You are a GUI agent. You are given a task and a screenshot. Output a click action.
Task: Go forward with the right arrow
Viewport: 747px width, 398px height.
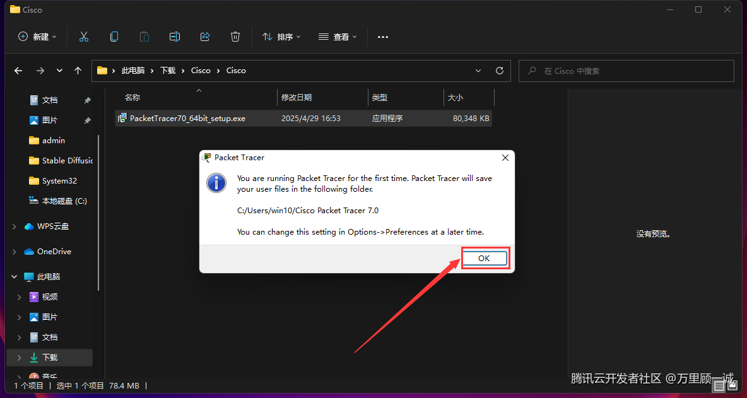pyautogui.click(x=40, y=71)
